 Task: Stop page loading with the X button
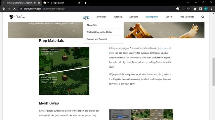[x=14, y=9]
